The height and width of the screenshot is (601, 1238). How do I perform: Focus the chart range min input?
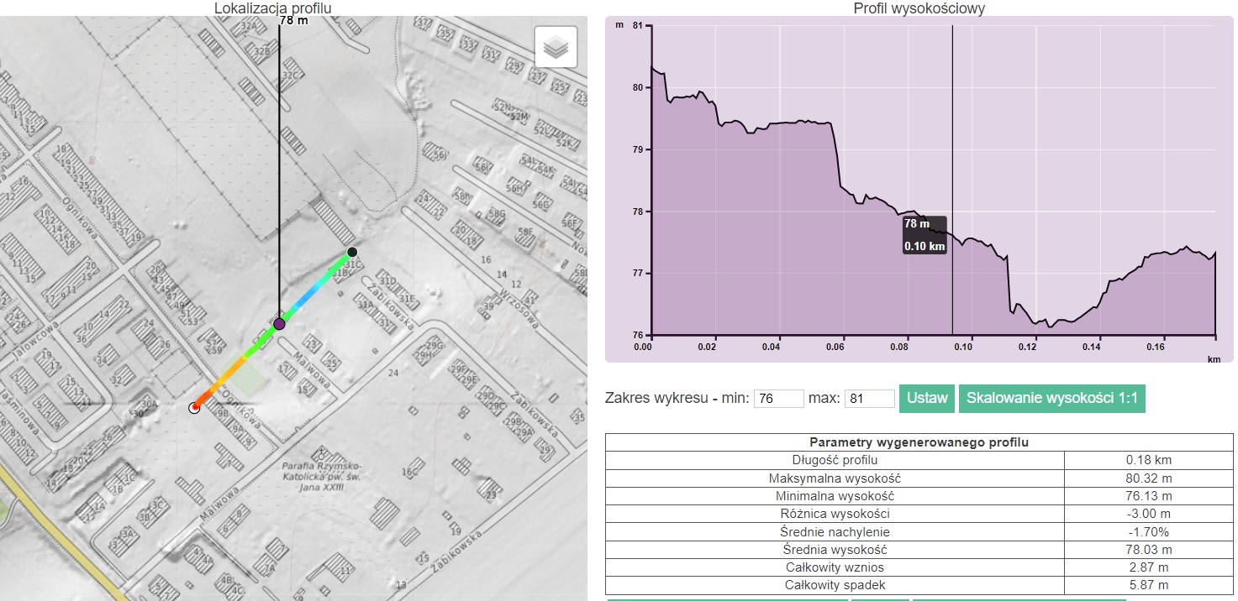(778, 399)
